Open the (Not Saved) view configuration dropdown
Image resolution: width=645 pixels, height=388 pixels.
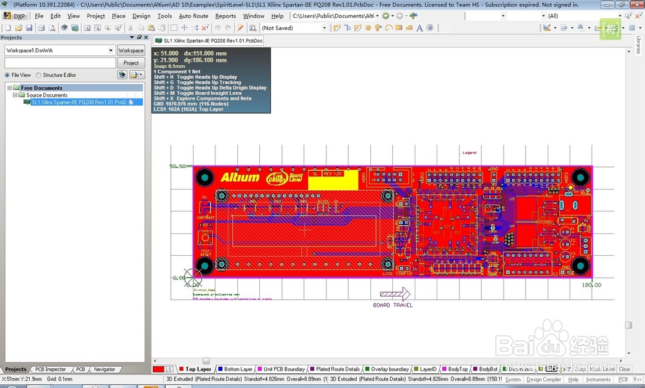pyautogui.click(x=324, y=28)
